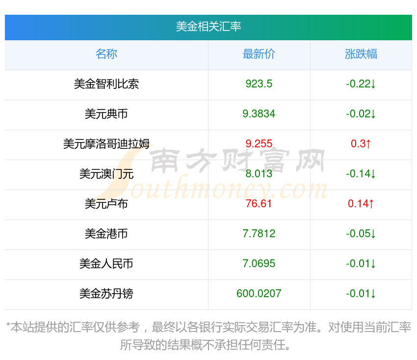This screenshot has height=360, width=417.
Task: Click 美元摩洛哥迪拉姆 currency name
Action: point(106,144)
